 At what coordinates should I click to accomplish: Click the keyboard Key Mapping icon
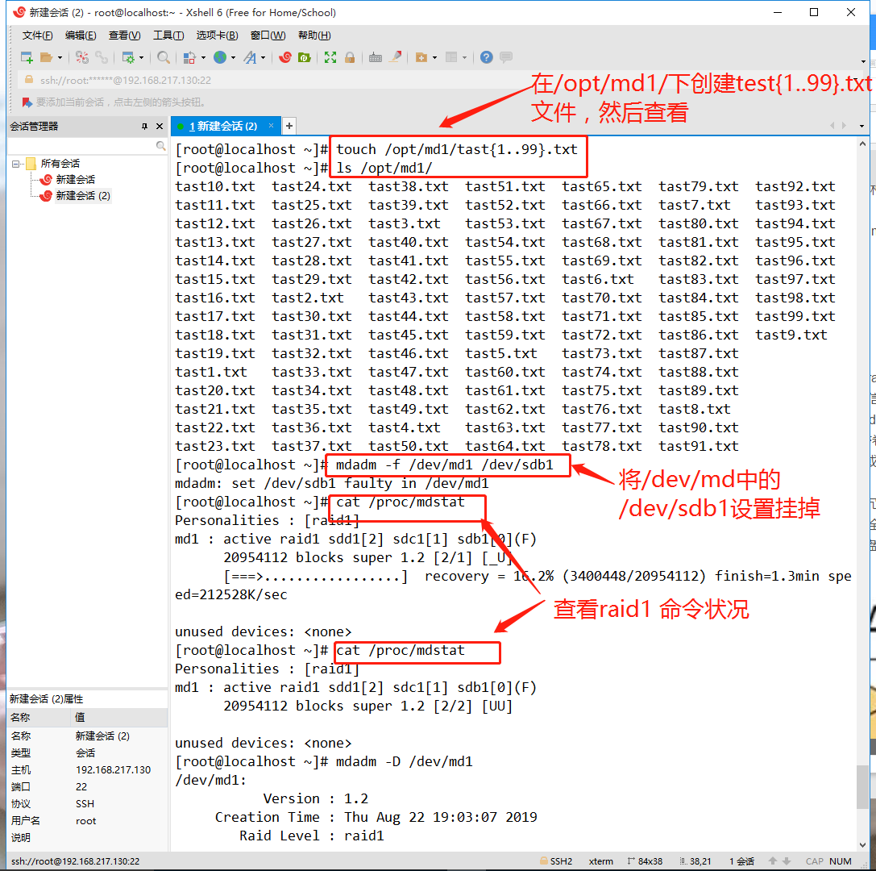click(x=376, y=57)
